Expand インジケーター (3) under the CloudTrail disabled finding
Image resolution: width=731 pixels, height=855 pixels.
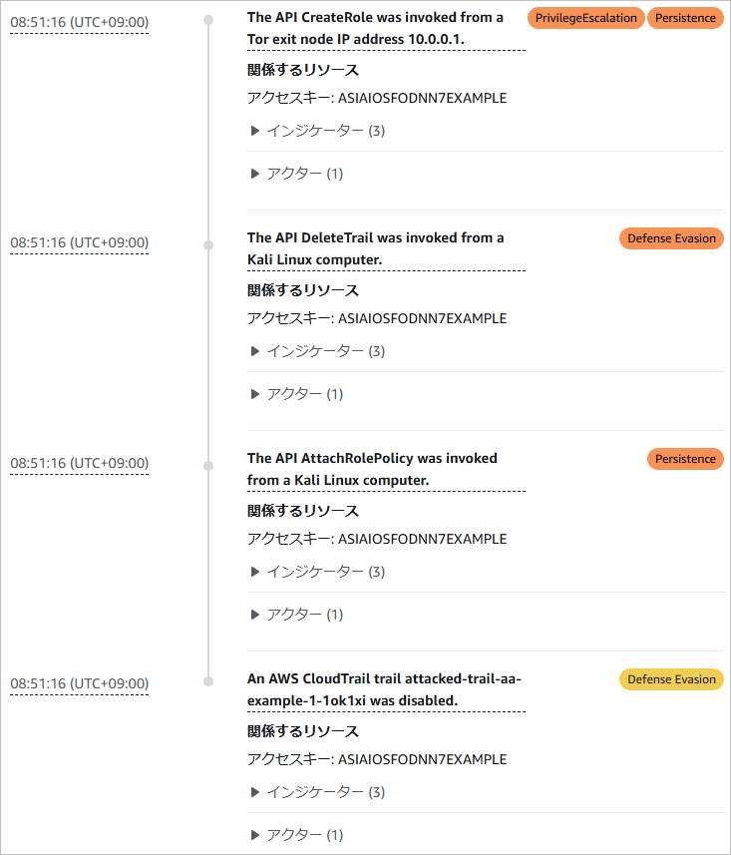[x=316, y=792]
